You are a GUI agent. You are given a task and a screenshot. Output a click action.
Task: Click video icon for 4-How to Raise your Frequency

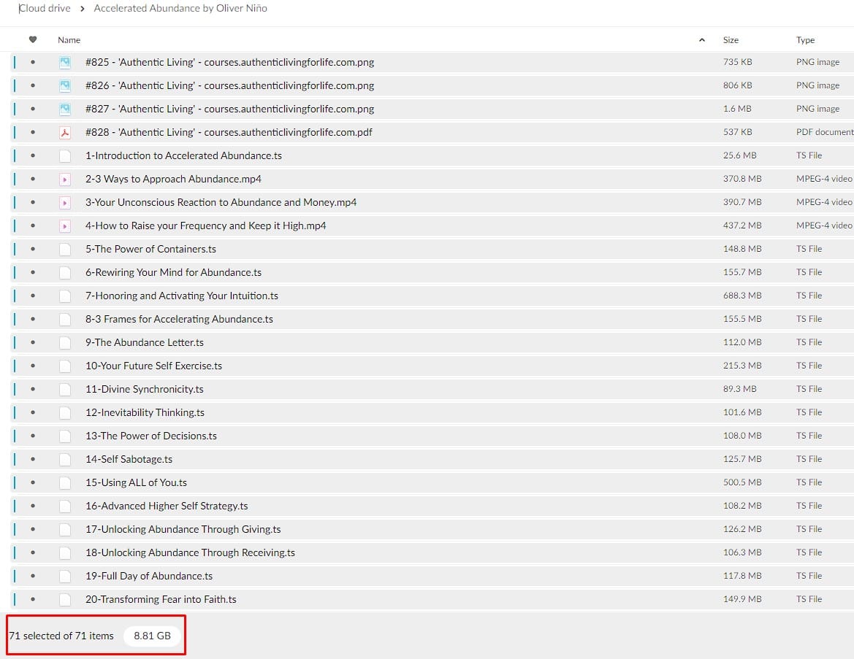click(65, 226)
